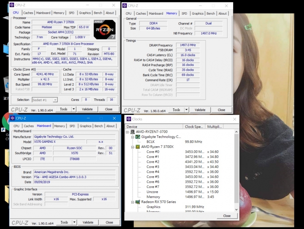
Task: Click the Ryzen 7 logo image
Action: click(x=105, y=30)
